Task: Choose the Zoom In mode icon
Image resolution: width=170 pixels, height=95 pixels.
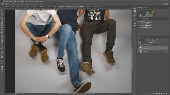Action: tap(11, 4)
